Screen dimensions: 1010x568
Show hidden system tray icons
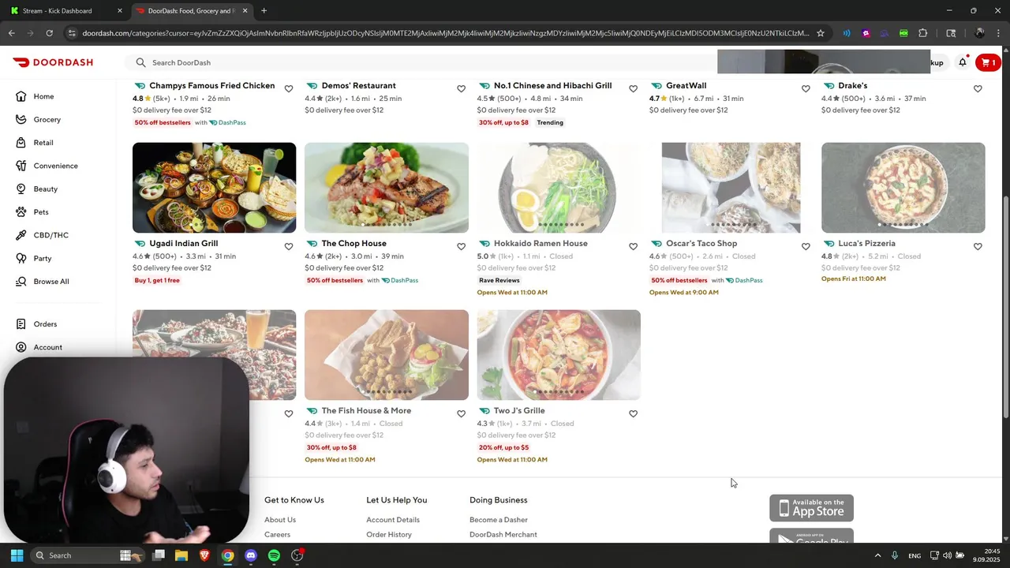(877, 555)
